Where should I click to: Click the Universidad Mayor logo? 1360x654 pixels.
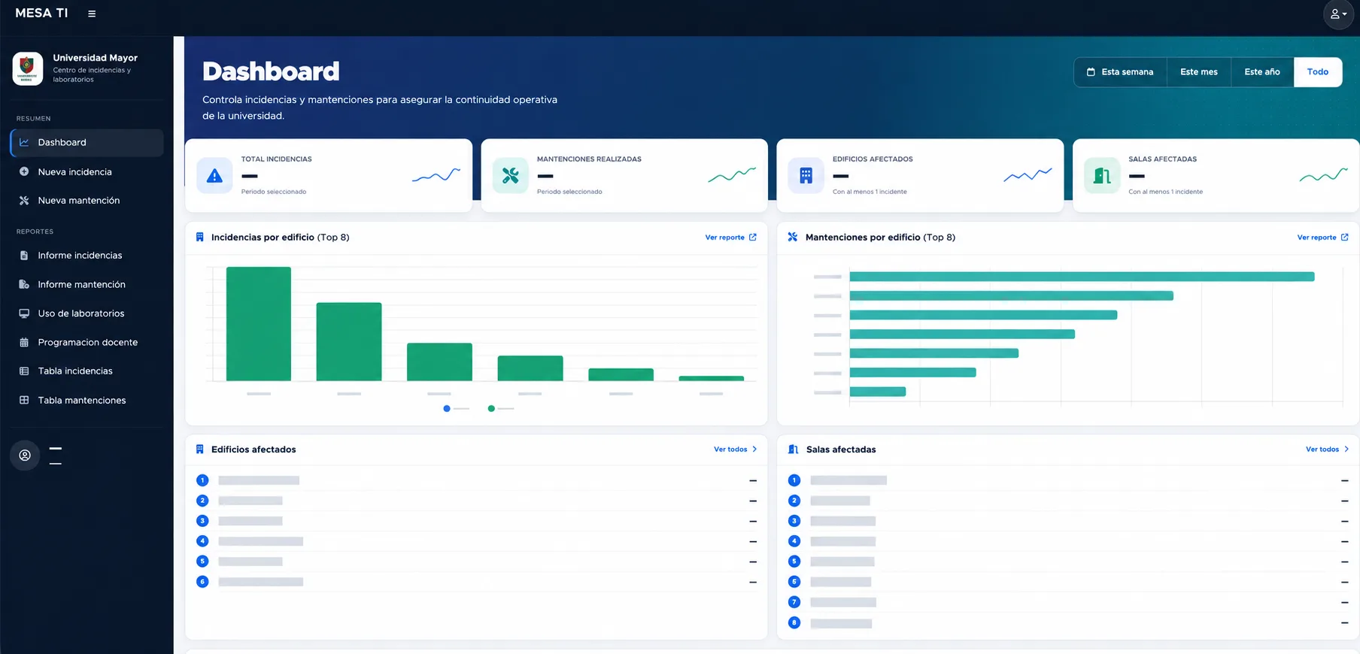[x=28, y=68]
